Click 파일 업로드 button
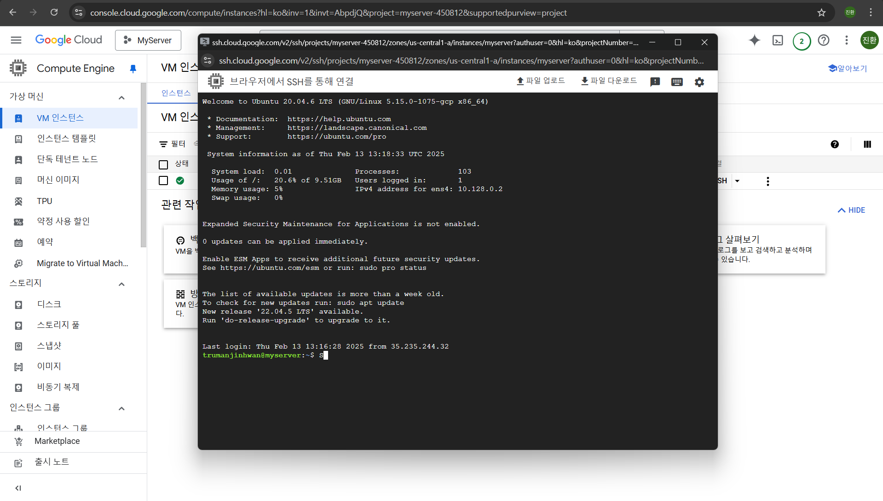Screen dimensions: 883x501 point(541,81)
